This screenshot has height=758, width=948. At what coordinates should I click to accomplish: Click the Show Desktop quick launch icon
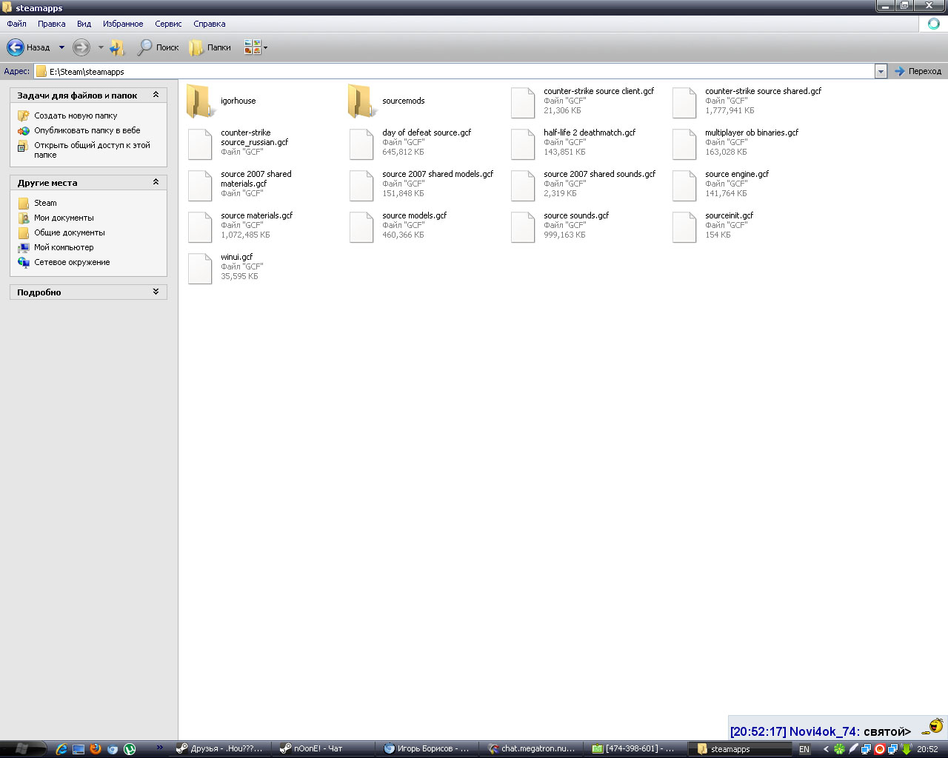pyautogui.click(x=79, y=749)
